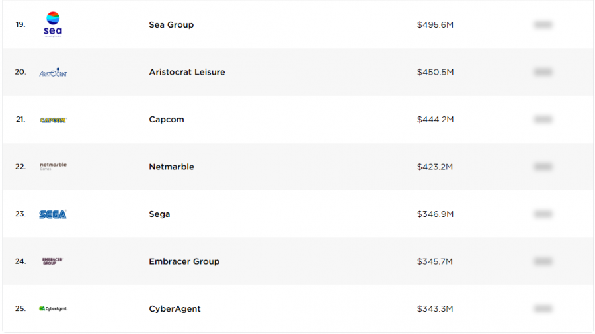The image size is (595, 334).
Task: Select the Embracer Group logo
Action: click(x=52, y=261)
